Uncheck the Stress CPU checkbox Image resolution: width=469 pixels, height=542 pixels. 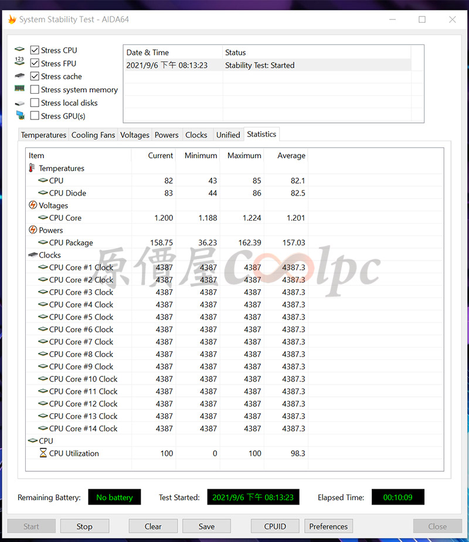click(35, 50)
